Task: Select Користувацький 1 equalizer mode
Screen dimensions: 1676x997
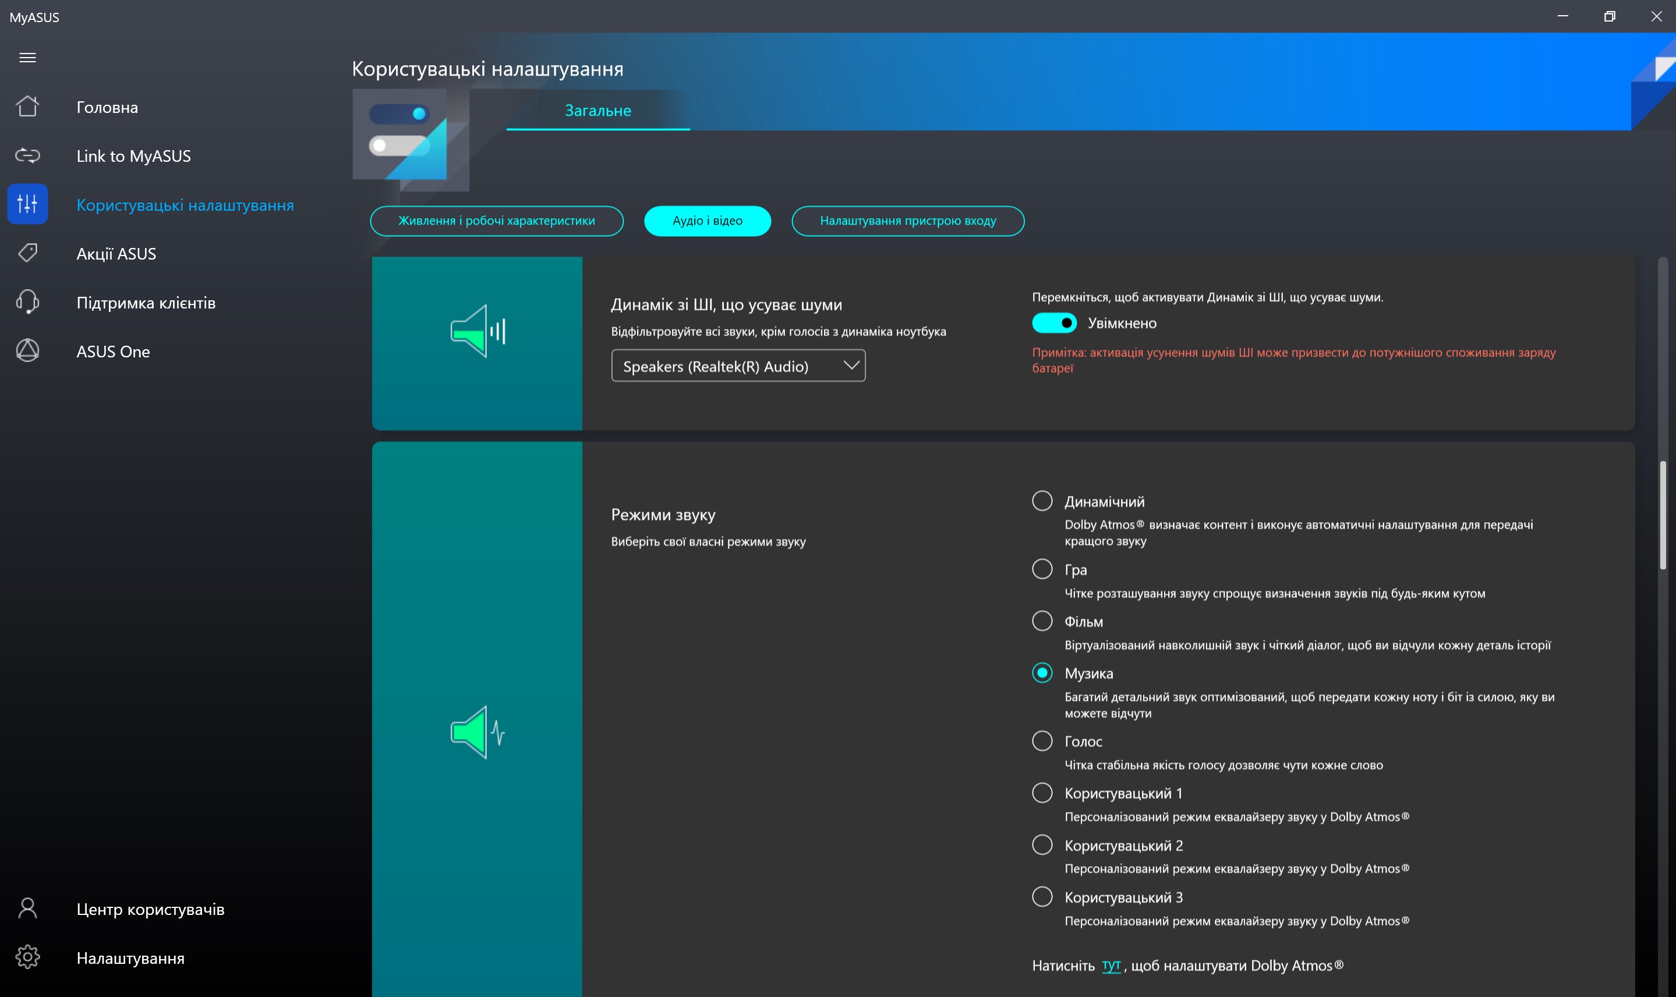Action: click(1042, 793)
